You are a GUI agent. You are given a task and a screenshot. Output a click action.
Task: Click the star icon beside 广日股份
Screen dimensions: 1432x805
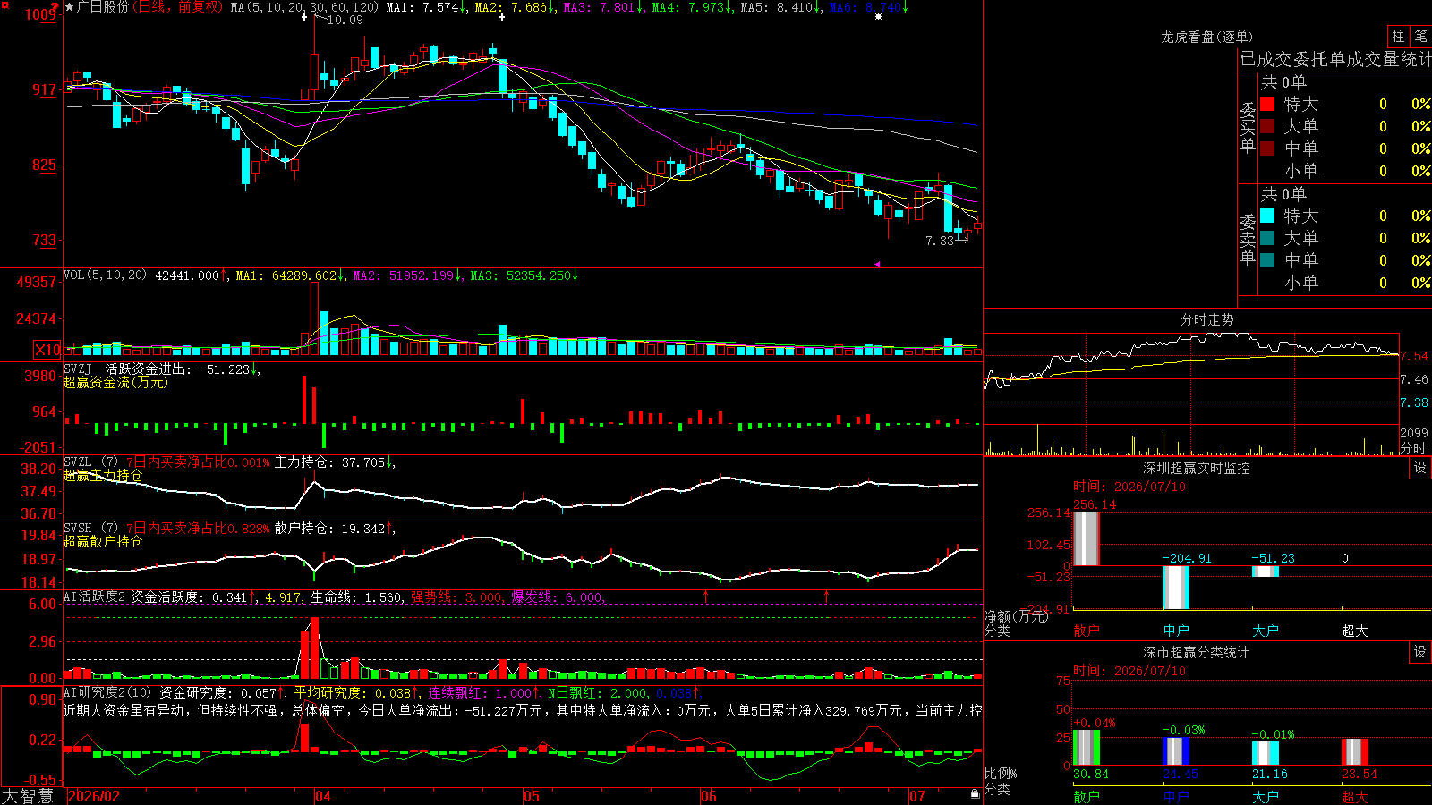pyautogui.click(x=70, y=7)
